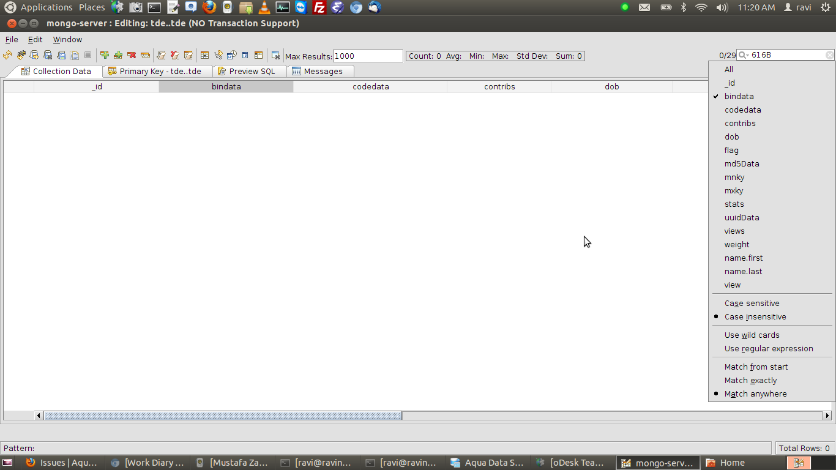Image resolution: width=836 pixels, height=470 pixels.
Task: Switch to the Issues Firefox taskbar window
Action: click(62, 463)
